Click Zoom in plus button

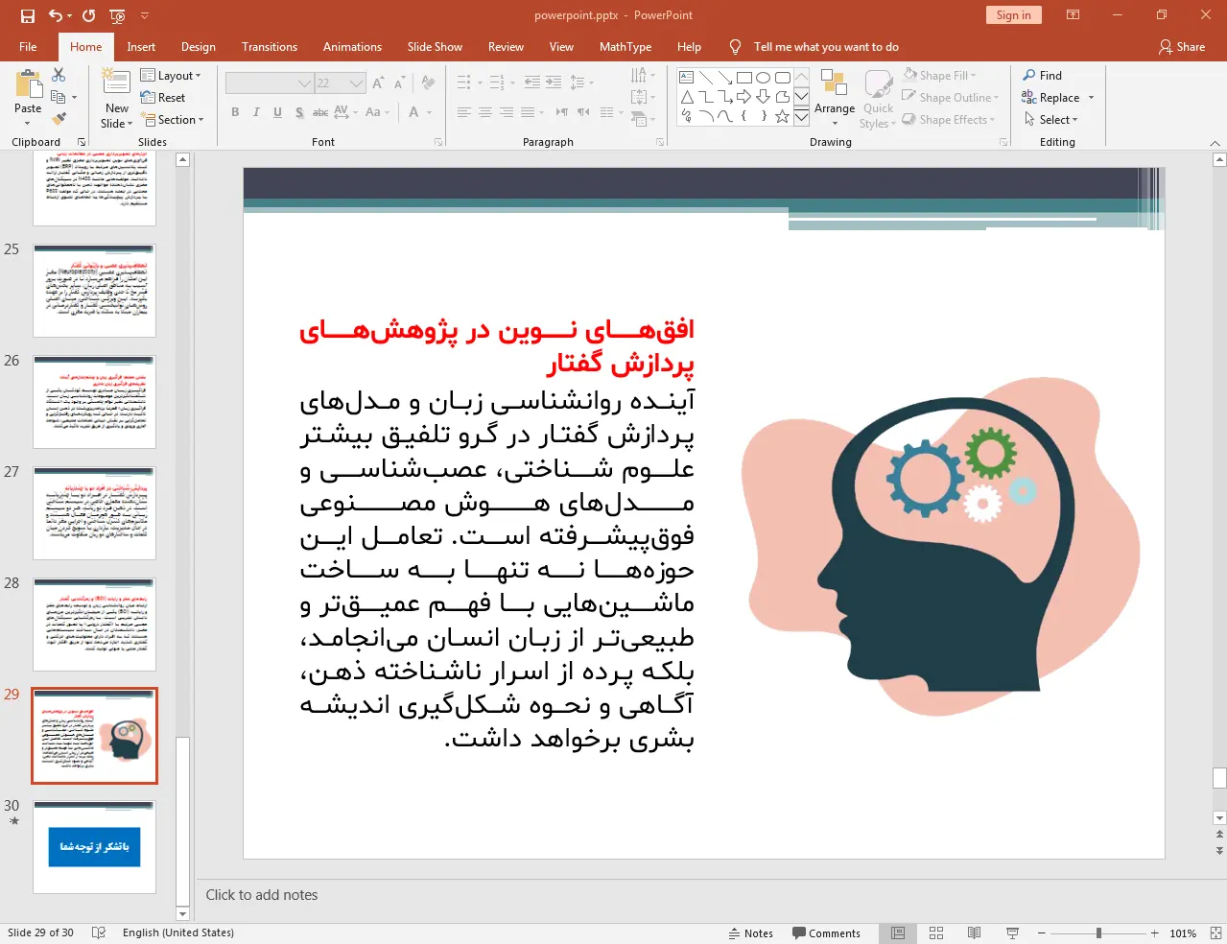pyautogui.click(x=1155, y=932)
